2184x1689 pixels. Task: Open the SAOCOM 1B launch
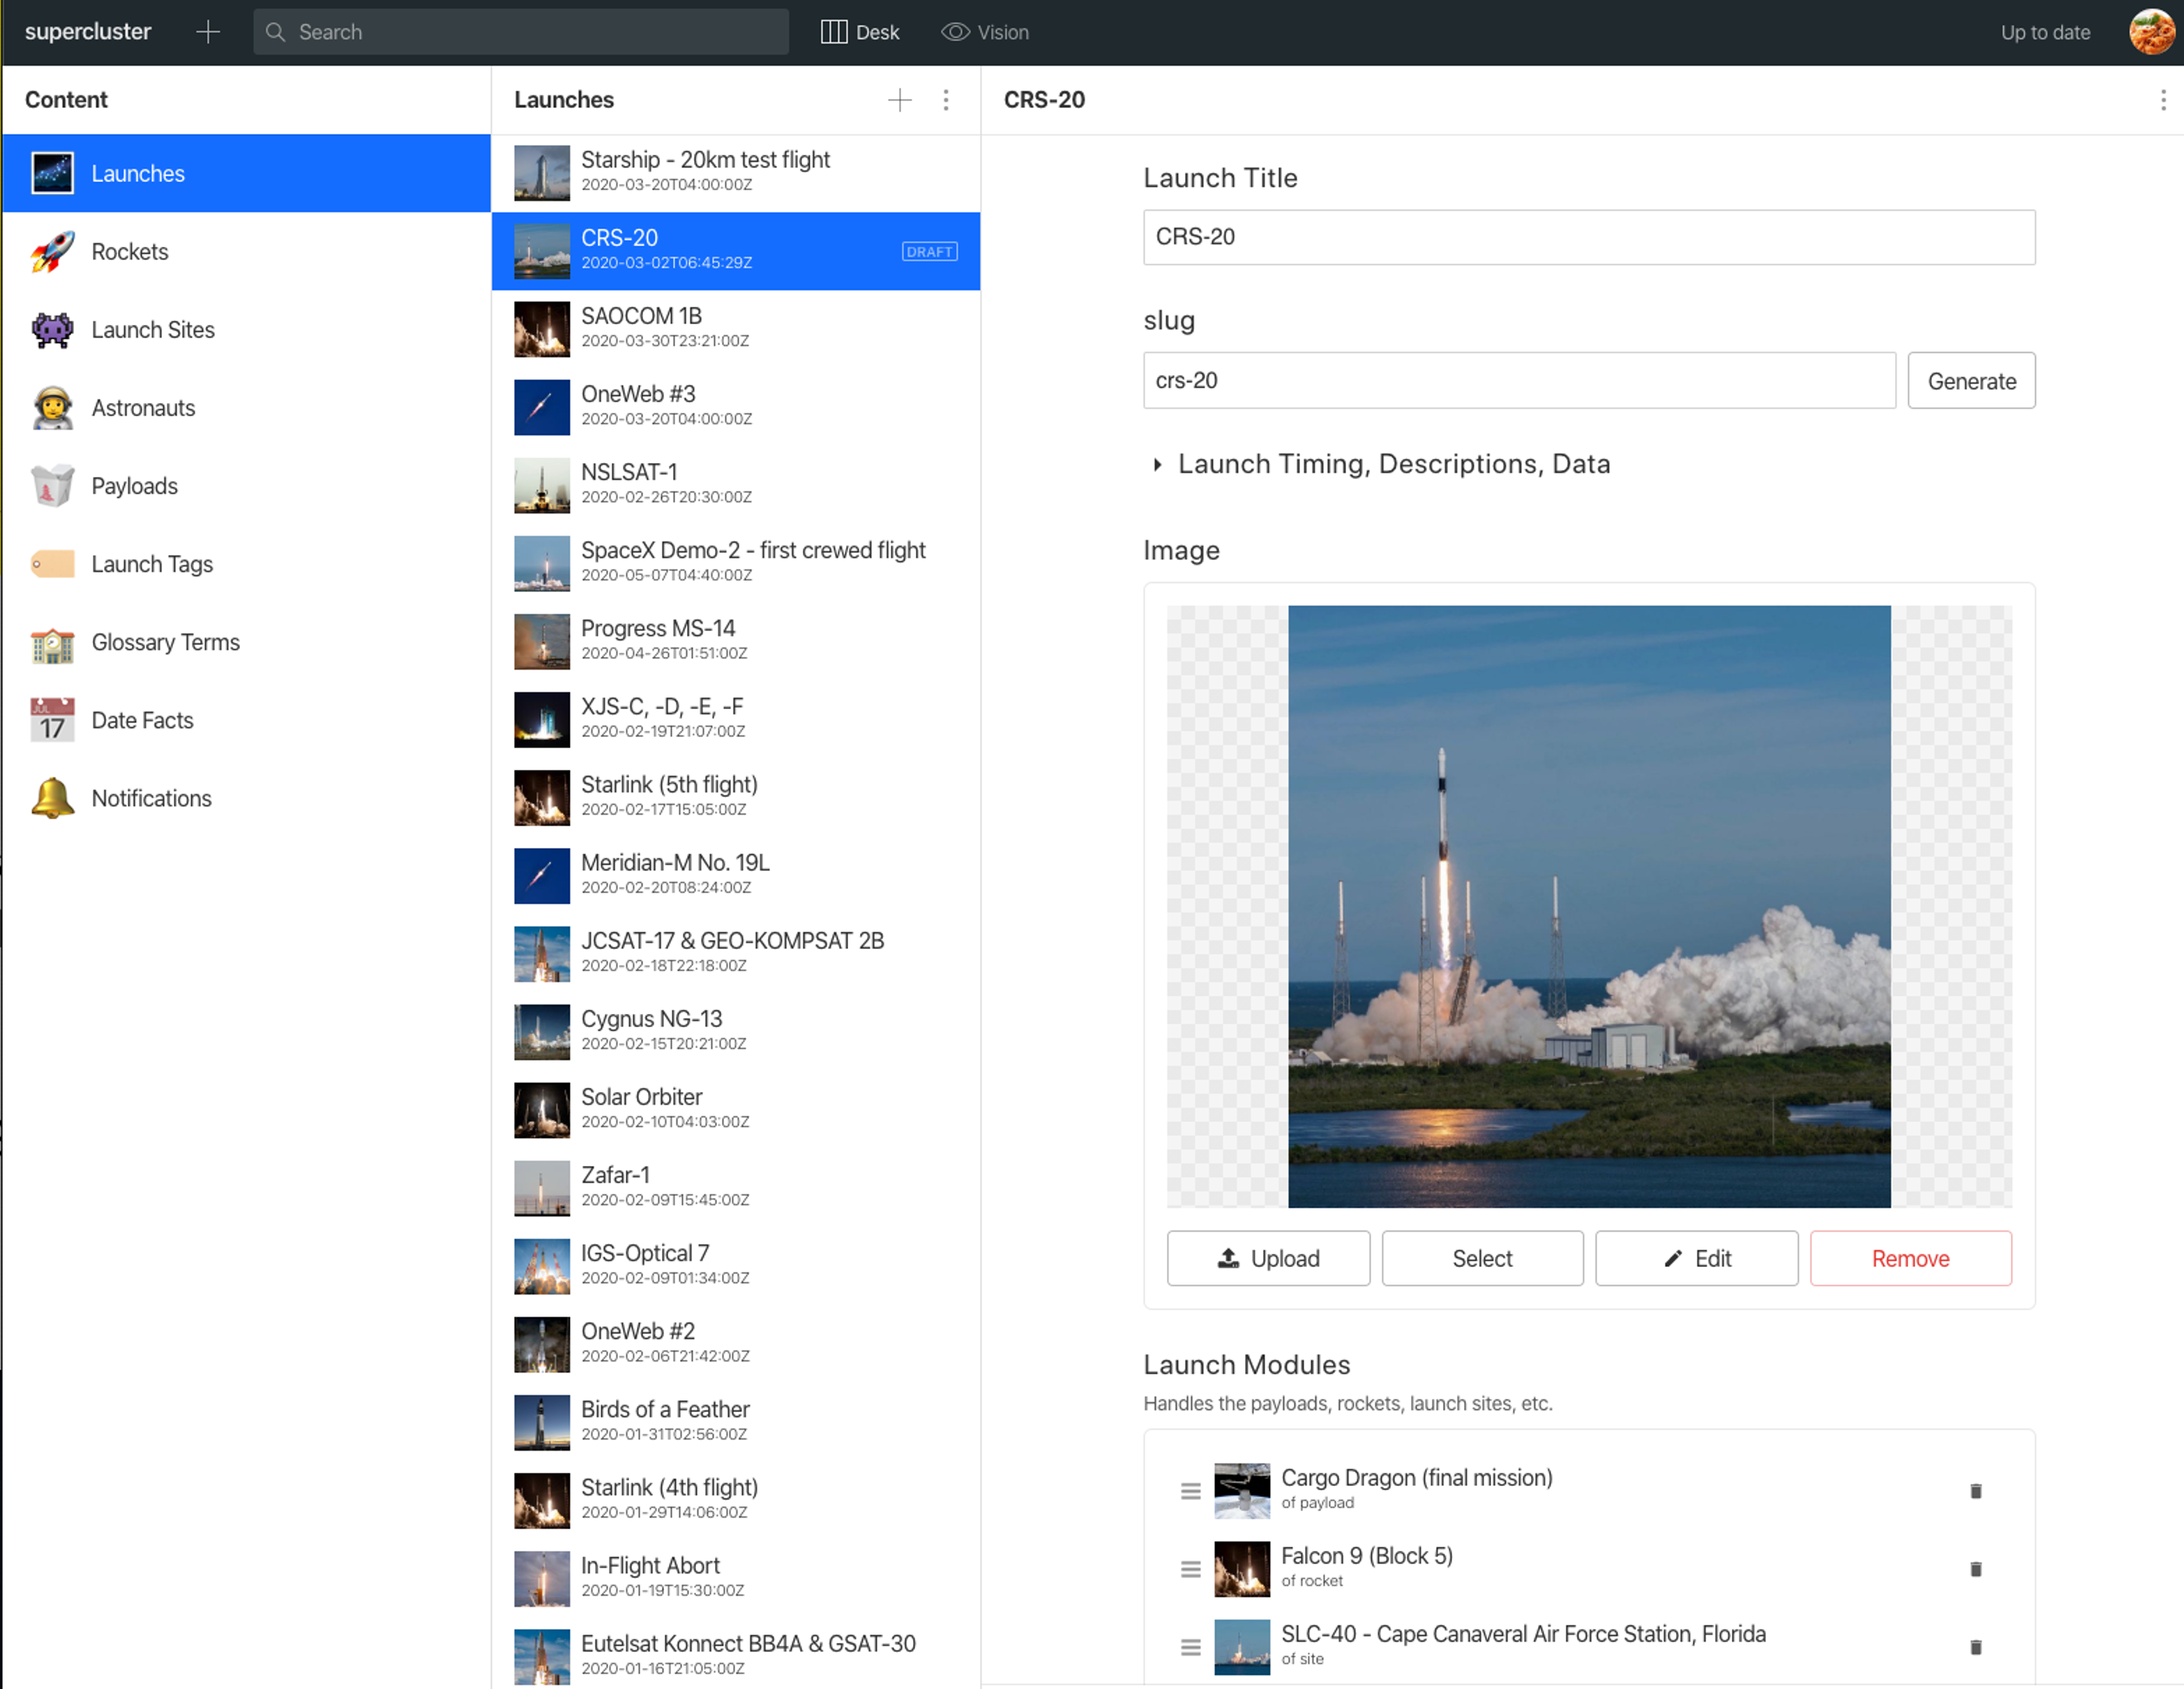[735, 329]
